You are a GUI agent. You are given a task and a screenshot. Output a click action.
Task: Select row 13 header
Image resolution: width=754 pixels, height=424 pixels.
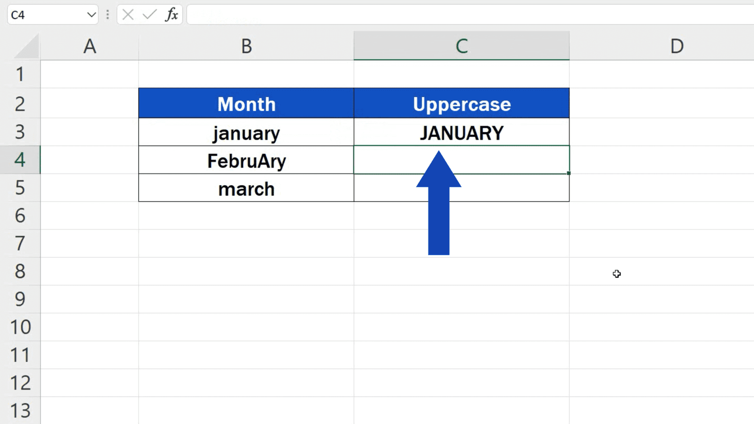(x=20, y=410)
